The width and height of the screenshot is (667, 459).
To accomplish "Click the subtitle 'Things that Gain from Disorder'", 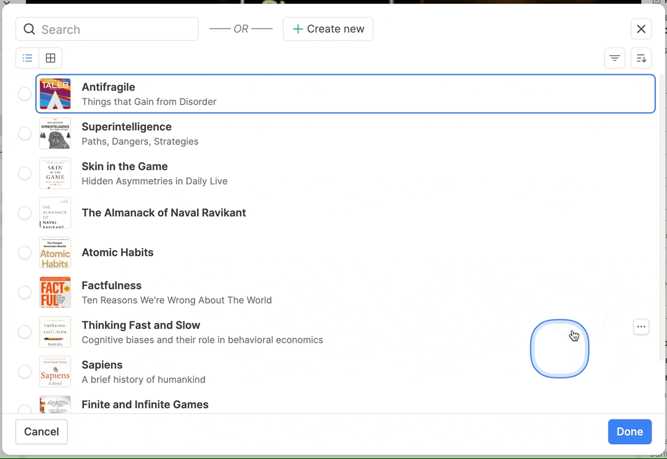I will [x=149, y=102].
